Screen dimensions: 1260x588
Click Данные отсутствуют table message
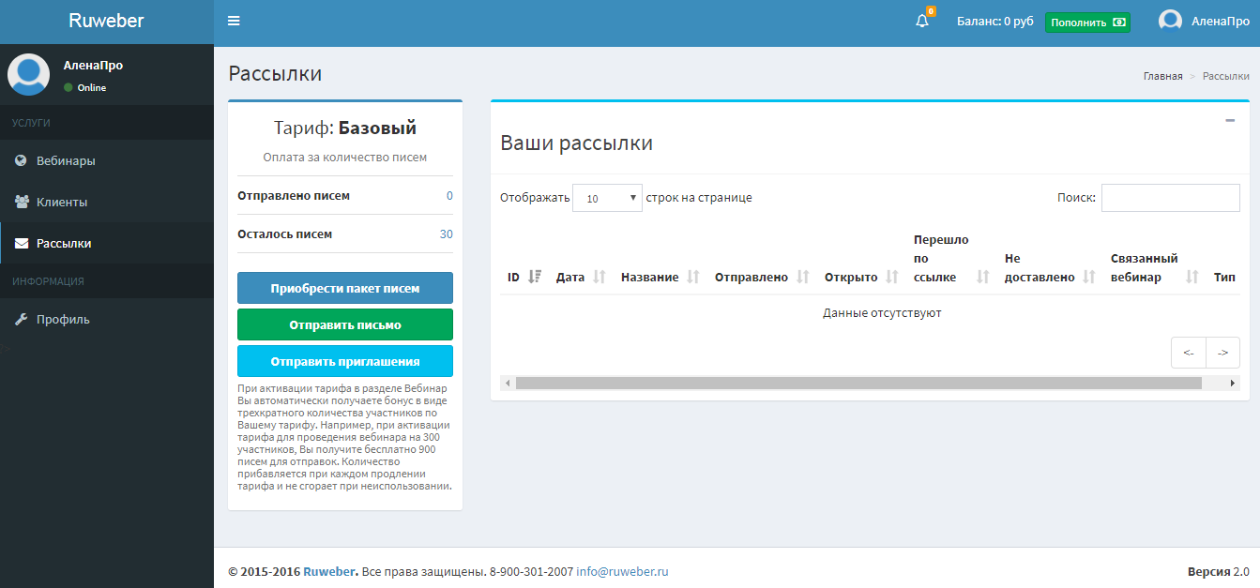[882, 312]
